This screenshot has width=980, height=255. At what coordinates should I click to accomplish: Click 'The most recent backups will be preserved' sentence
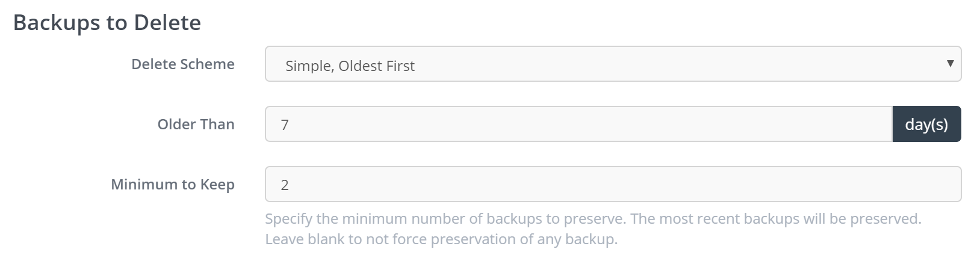pyautogui.click(x=775, y=219)
